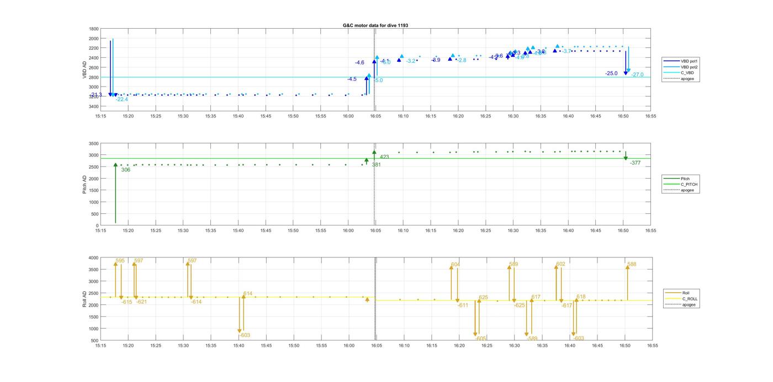
Task: Click 'apogee' in the VBD legend
Action: pos(687,79)
